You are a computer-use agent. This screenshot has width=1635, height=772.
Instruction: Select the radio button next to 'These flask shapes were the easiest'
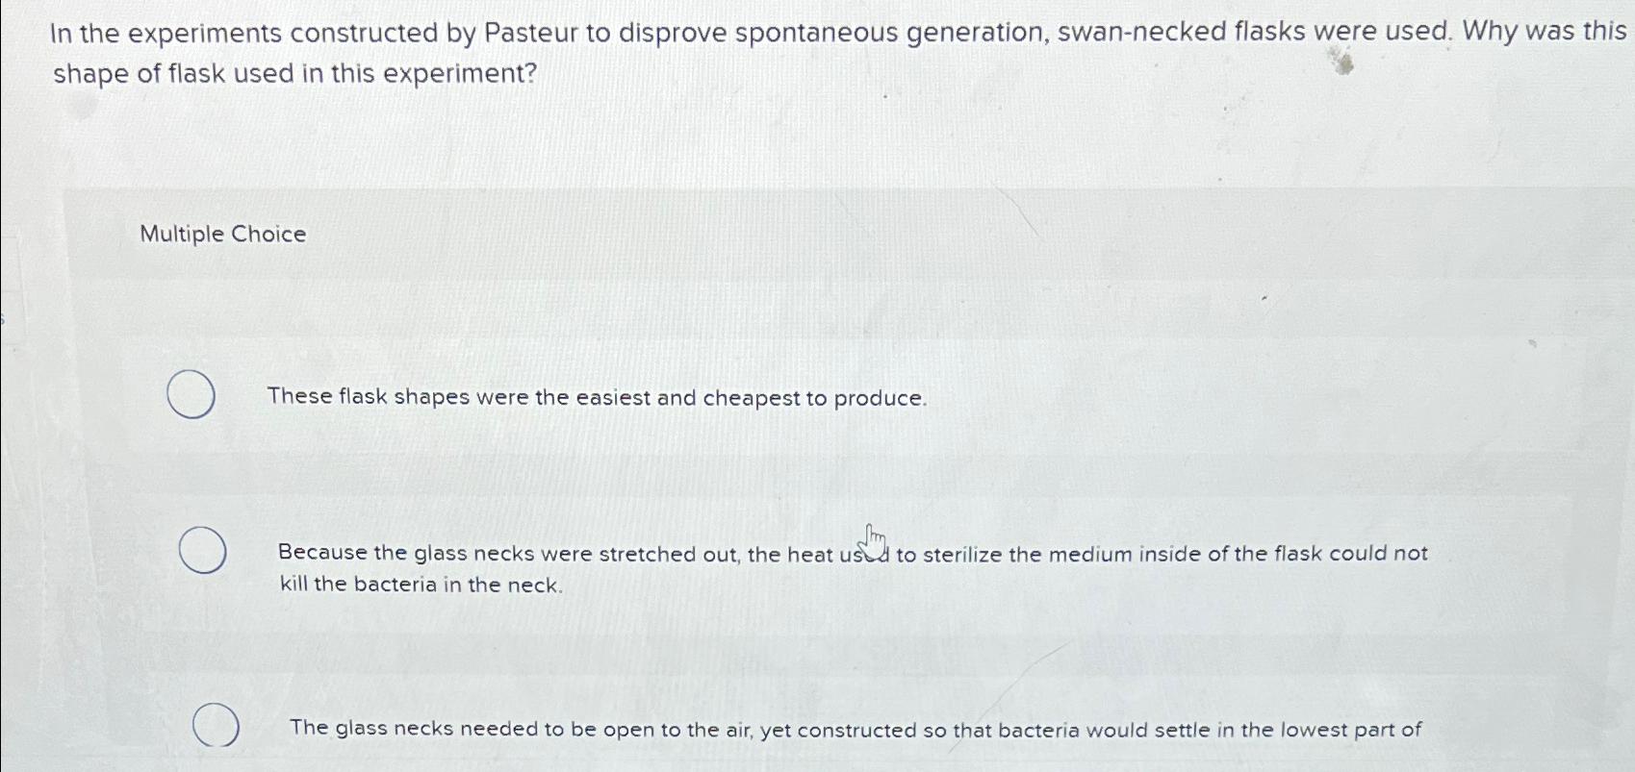[x=193, y=394]
